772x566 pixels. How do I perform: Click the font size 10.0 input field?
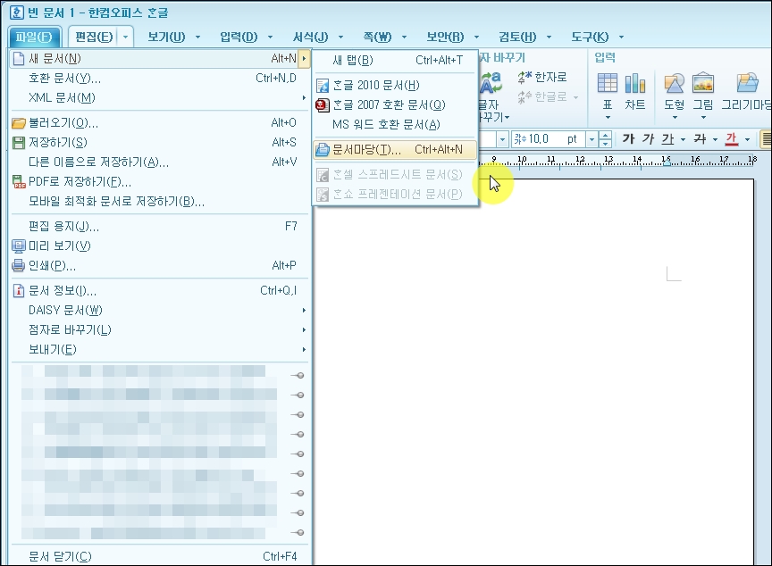pos(549,139)
